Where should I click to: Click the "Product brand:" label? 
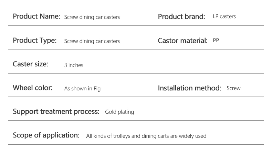point(181,16)
